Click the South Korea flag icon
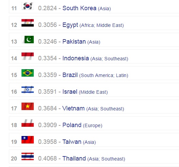The height and width of the screenshot is (167, 179). (x=28, y=6)
